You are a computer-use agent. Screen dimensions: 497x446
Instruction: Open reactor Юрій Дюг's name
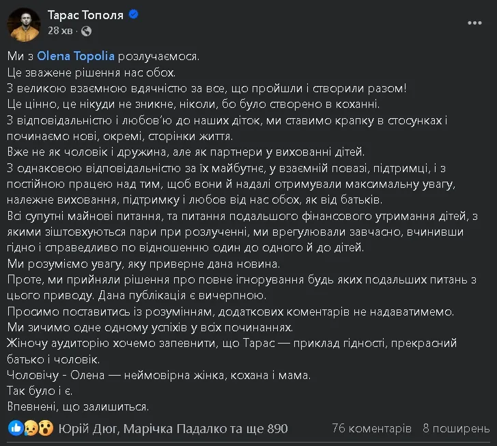click(89, 429)
